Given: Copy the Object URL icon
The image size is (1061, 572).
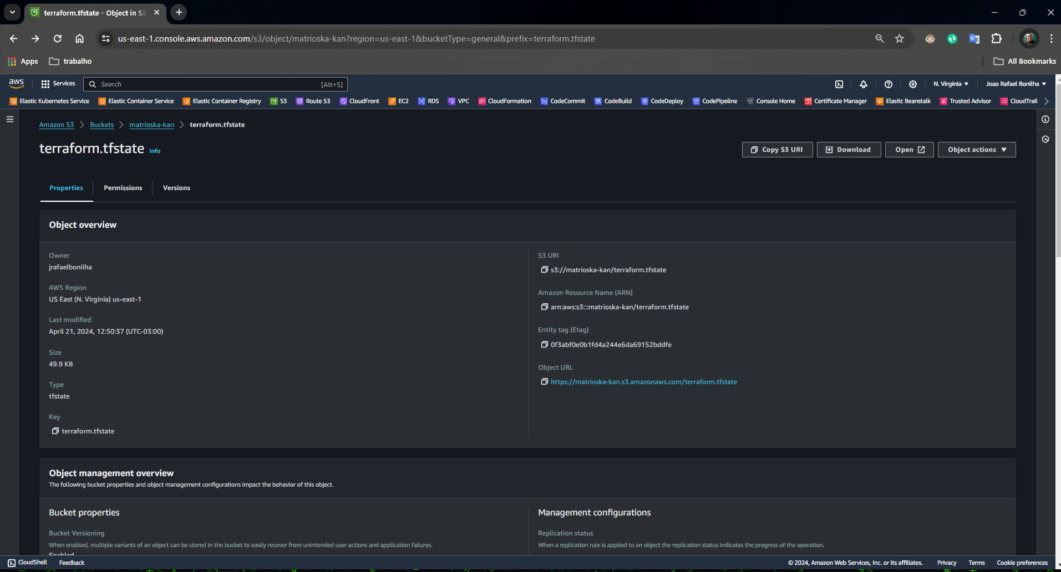Looking at the screenshot, I should pos(544,382).
